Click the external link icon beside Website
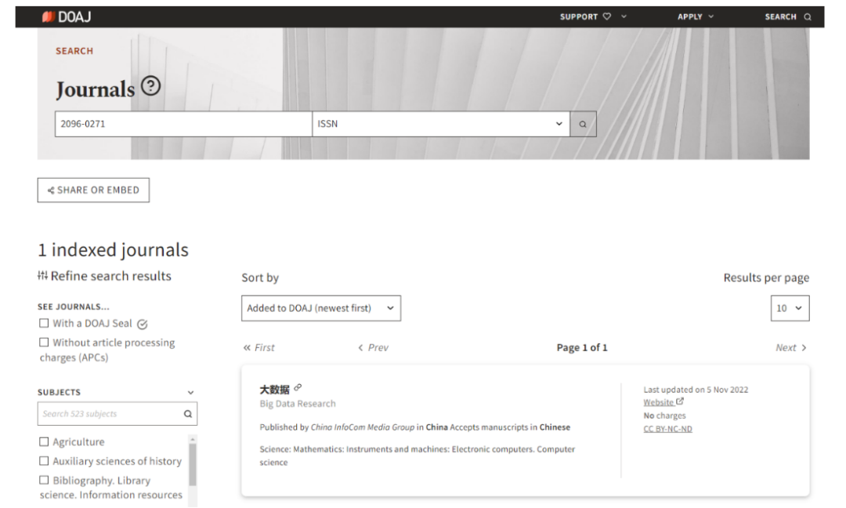846x508 pixels. 680,401
